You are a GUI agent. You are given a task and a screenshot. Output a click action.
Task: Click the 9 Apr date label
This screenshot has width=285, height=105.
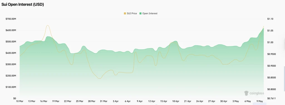140,101
